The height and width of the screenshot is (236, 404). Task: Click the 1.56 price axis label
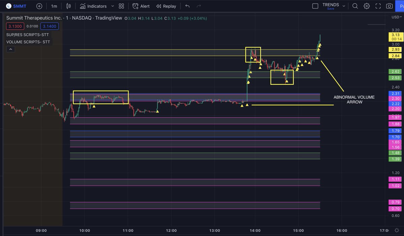tap(395, 147)
